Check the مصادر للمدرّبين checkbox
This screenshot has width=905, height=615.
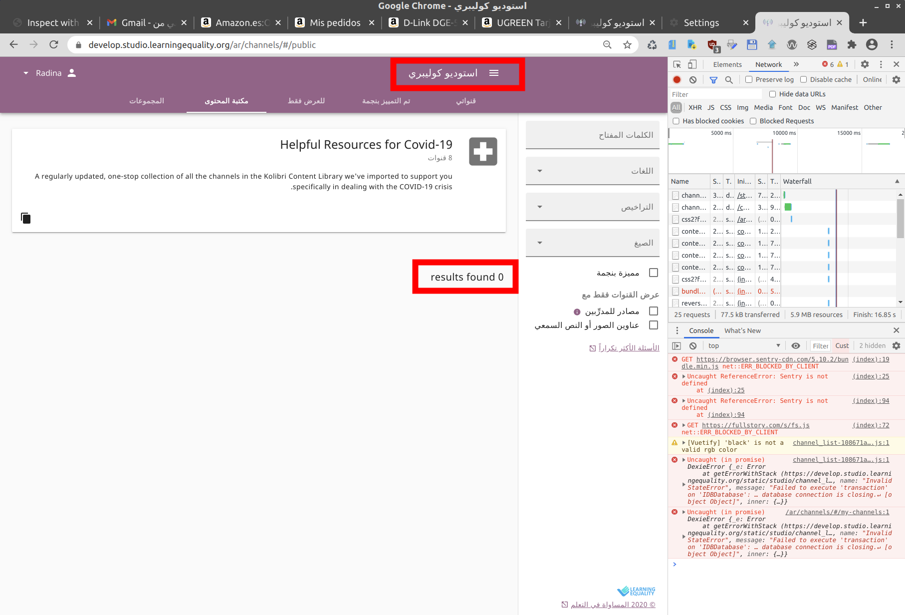coord(654,311)
